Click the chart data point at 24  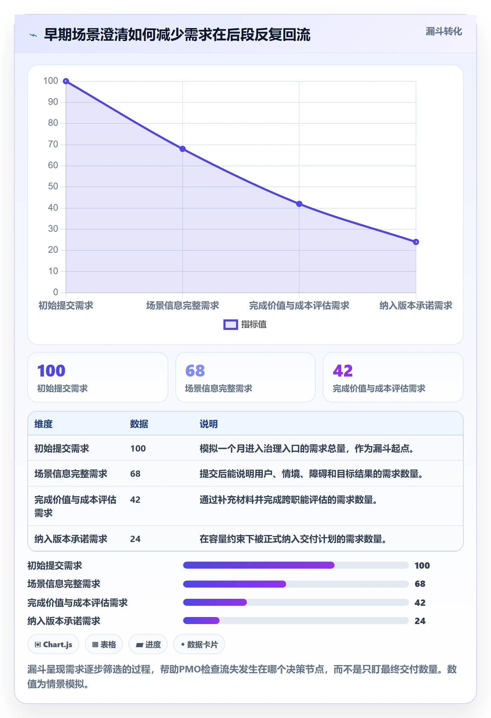tap(416, 242)
